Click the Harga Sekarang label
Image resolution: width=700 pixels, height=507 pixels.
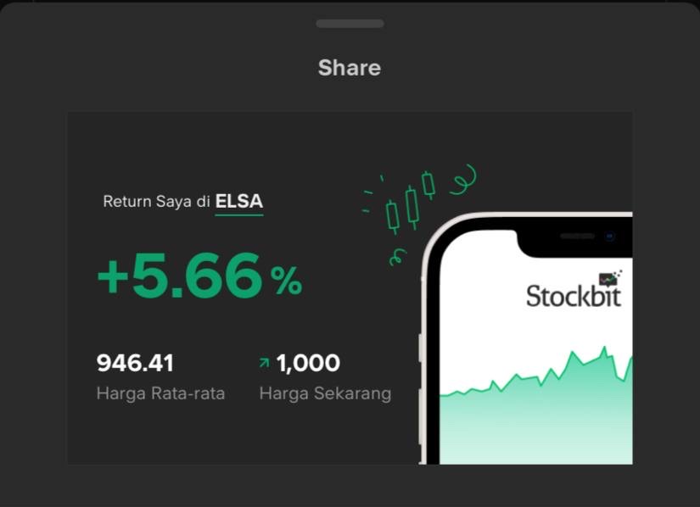coord(325,393)
